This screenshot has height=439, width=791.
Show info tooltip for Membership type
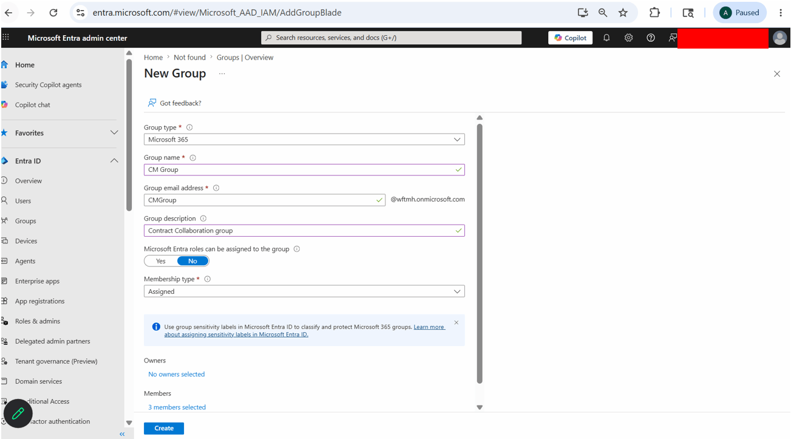[x=208, y=279]
